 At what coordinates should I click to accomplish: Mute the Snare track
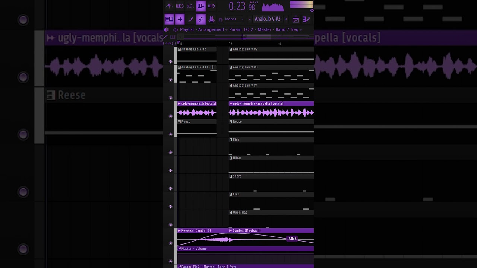point(171,188)
